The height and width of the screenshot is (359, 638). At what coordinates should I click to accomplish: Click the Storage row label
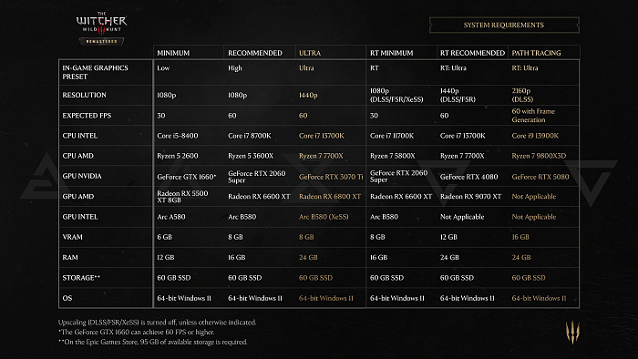click(x=81, y=278)
